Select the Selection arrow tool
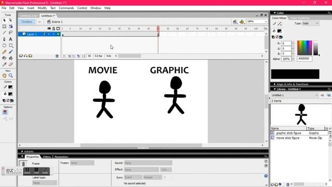 click(x=4, y=20)
